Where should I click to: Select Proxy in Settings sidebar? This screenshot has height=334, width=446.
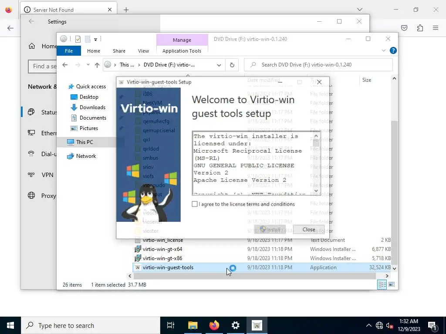click(x=43, y=196)
